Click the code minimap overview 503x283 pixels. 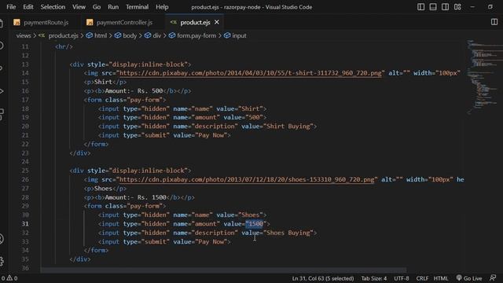click(484, 77)
